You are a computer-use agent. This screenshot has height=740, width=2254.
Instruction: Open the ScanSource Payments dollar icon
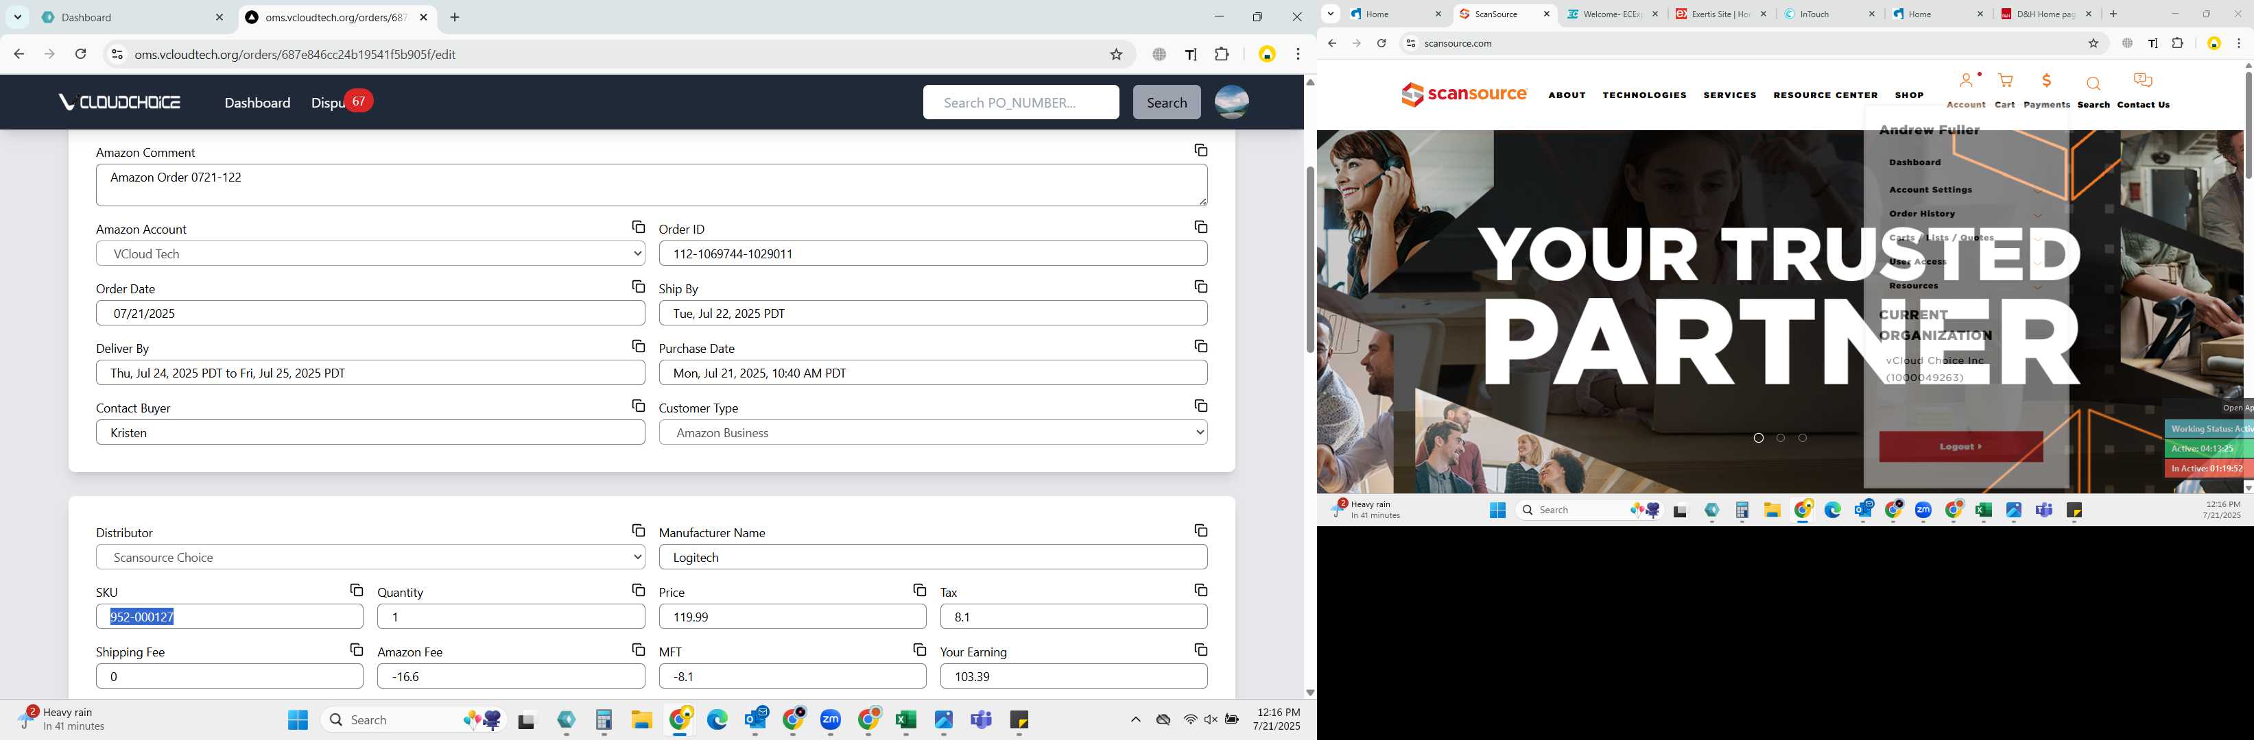[2045, 82]
